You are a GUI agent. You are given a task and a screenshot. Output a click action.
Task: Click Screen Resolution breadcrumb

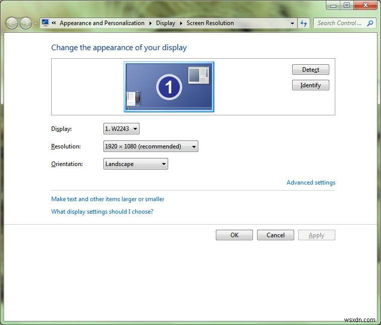point(210,23)
